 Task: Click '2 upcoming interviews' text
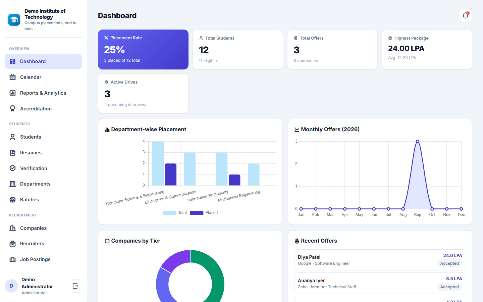pos(126,105)
